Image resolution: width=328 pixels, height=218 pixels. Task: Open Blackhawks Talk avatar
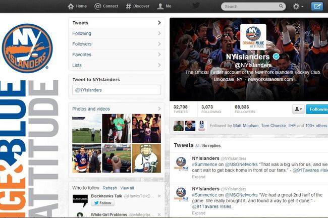click(80, 201)
